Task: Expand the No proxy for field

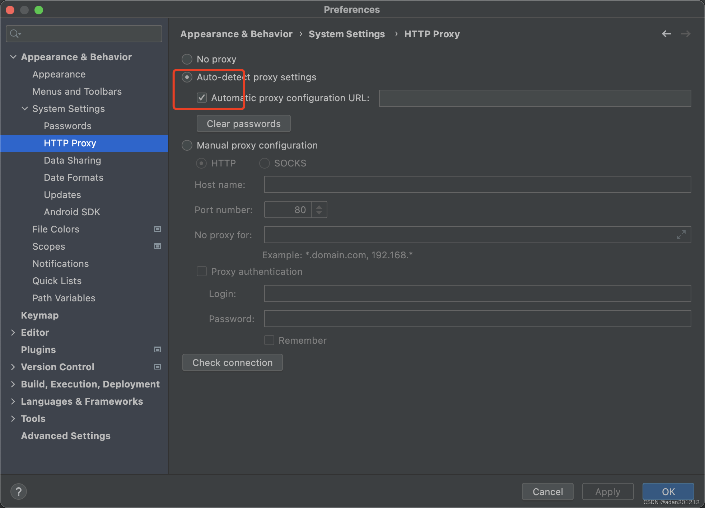Action: tap(681, 235)
